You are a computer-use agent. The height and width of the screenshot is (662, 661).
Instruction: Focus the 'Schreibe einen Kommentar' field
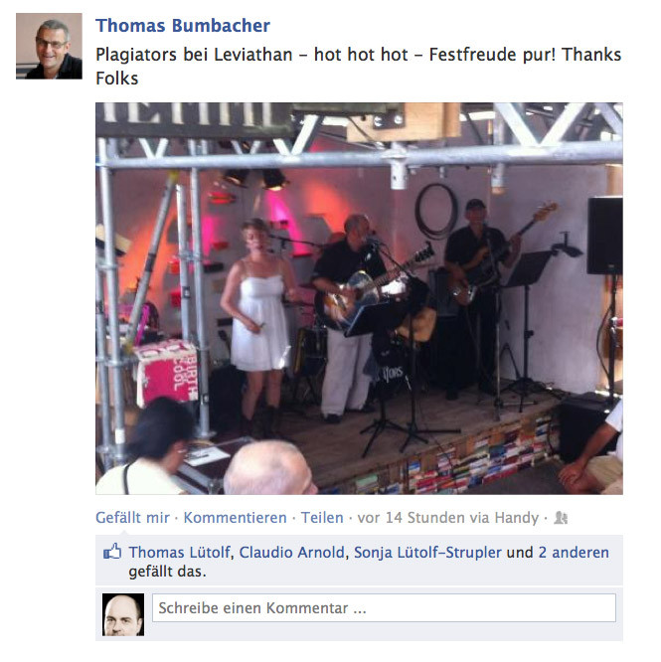(x=384, y=608)
